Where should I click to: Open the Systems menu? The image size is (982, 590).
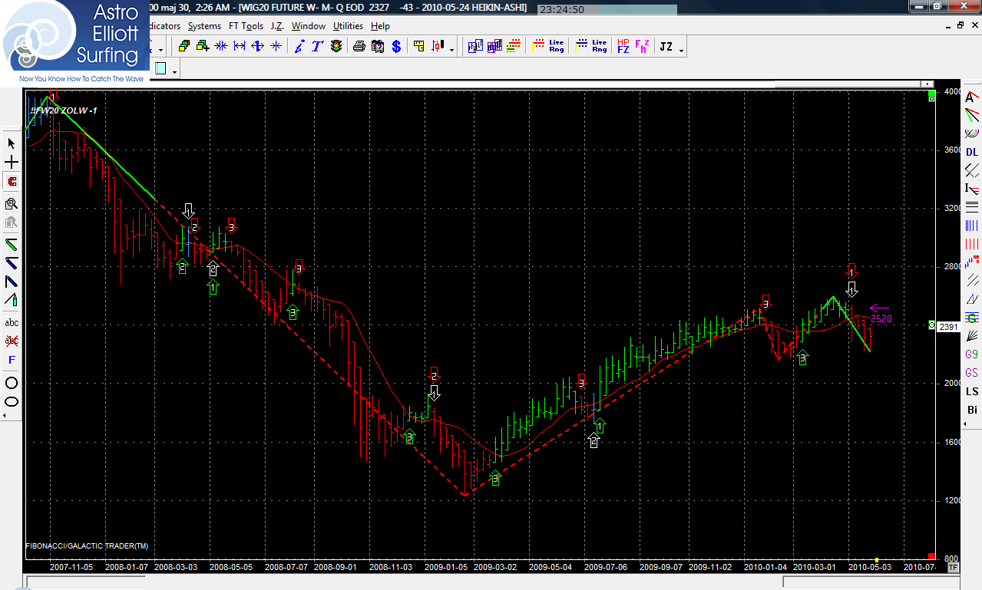pyautogui.click(x=204, y=26)
